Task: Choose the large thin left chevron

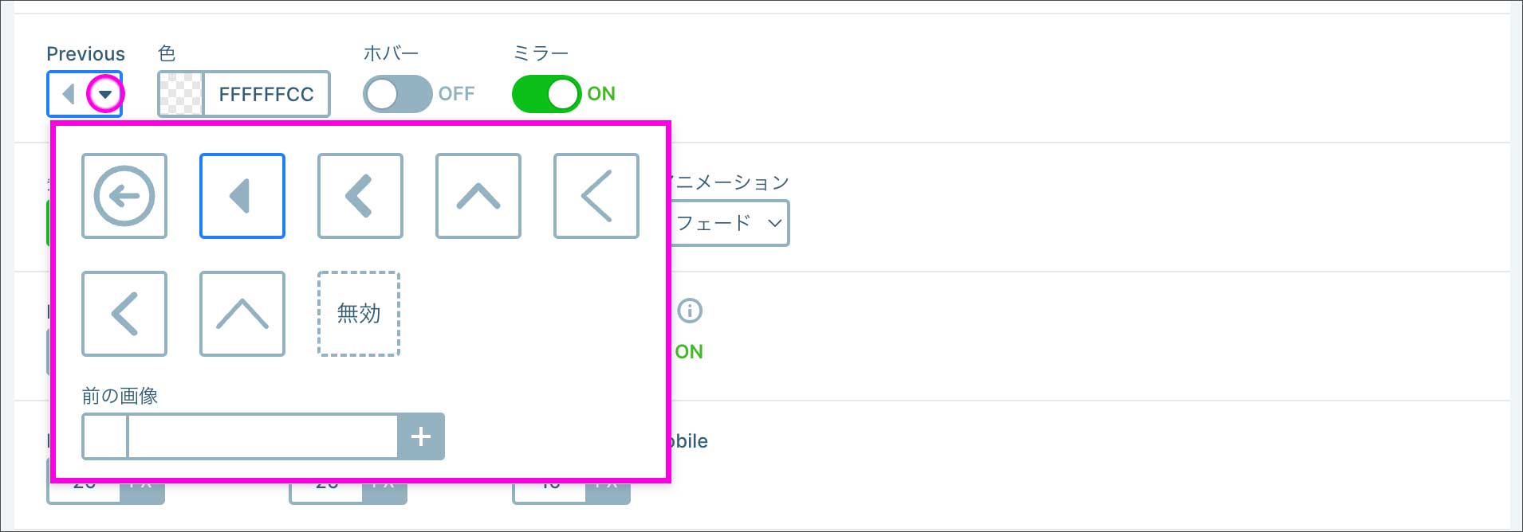Action: (596, 196)
